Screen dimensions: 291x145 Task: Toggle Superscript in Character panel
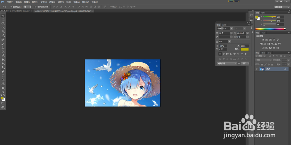coord(234,54)
